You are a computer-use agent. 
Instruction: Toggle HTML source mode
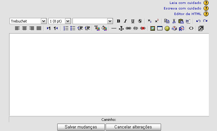click(x=191, y=28)
